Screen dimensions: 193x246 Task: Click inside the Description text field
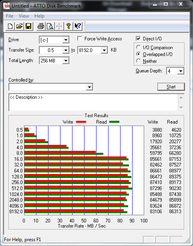(x=94, y=102)
